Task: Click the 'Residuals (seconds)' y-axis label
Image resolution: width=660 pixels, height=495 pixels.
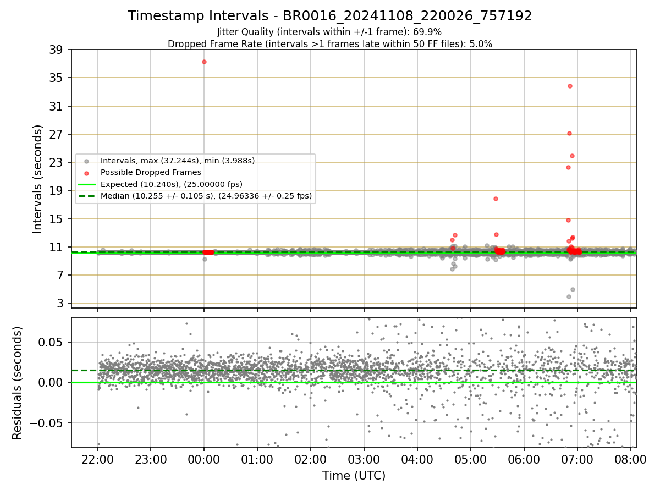Action: coord(18,383)
